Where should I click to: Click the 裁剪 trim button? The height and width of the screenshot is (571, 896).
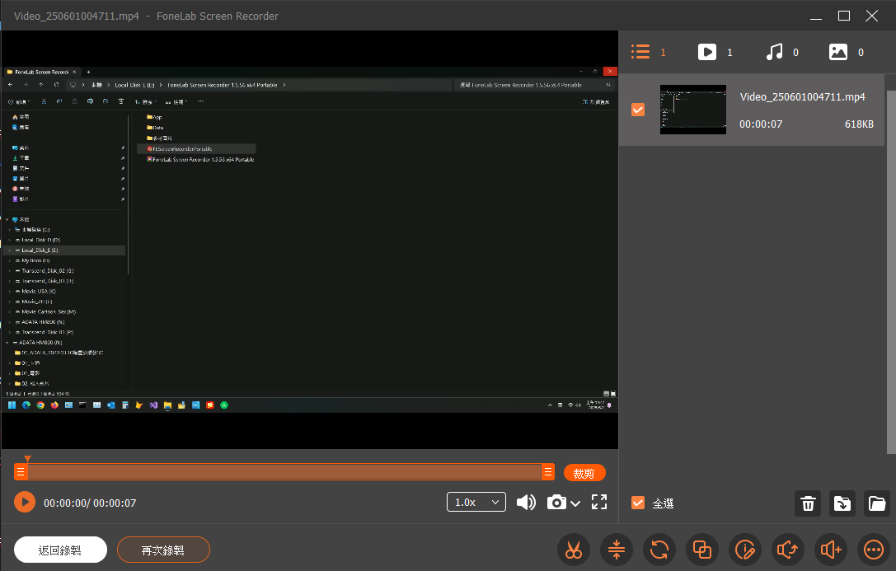coord(584,473)
